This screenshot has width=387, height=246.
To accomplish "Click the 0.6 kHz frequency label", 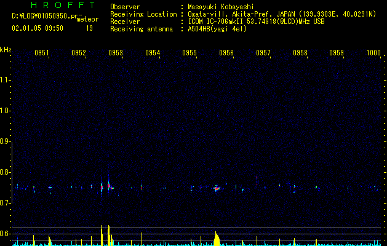I will coord(6,234).
